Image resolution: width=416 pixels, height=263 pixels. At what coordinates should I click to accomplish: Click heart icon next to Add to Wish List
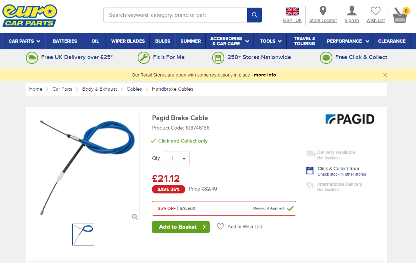pyautogui.click(x=220, y=227)
